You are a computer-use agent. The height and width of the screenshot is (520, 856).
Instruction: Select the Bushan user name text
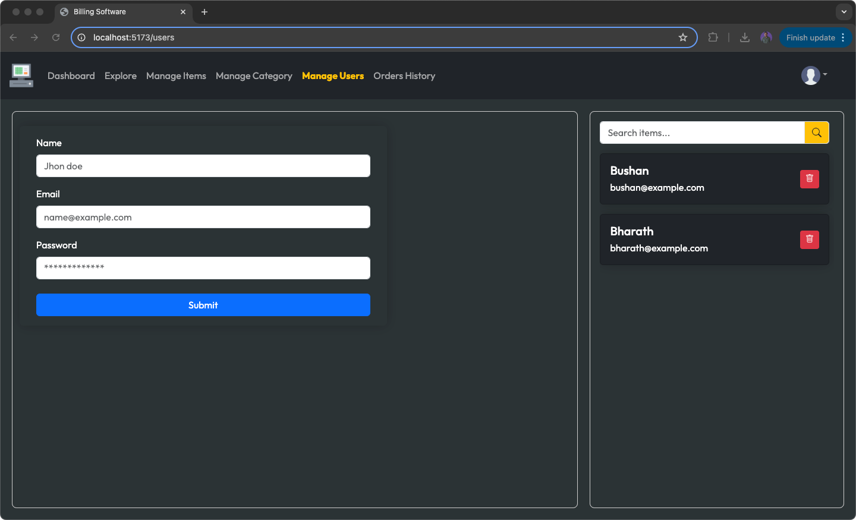click(x=630, y=171)
